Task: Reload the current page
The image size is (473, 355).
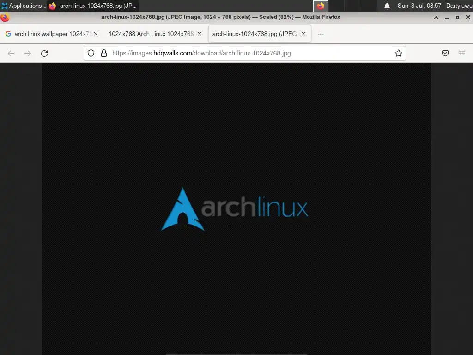Action: 44,54
